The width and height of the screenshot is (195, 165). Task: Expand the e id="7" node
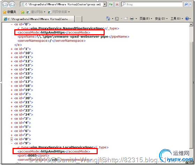click(12, 135)
